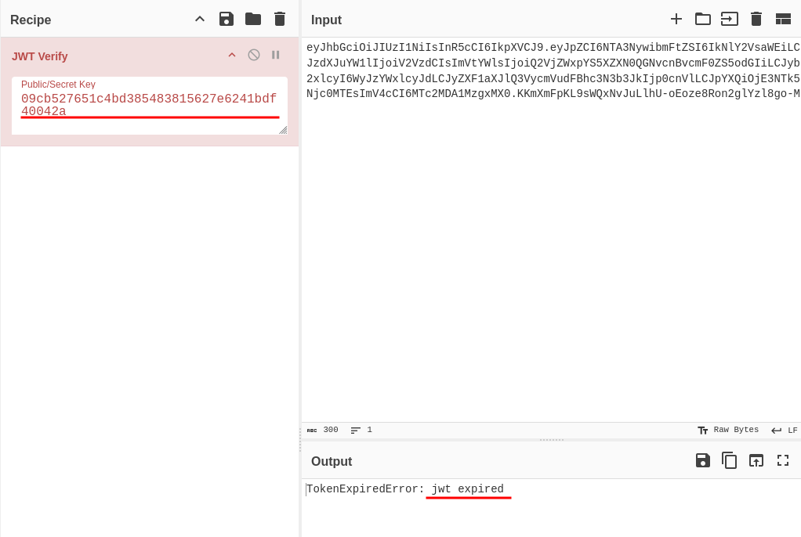Screen dimensions: 801x537
Task: Reset the pane layout
Action: click(x=783, y=19)
